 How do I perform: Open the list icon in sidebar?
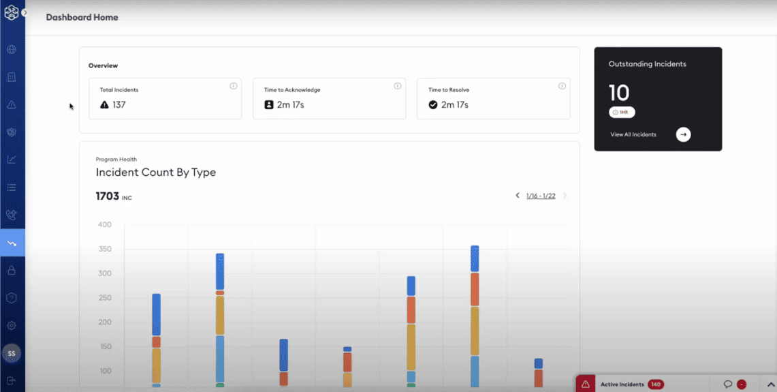(x=12, y=187)
